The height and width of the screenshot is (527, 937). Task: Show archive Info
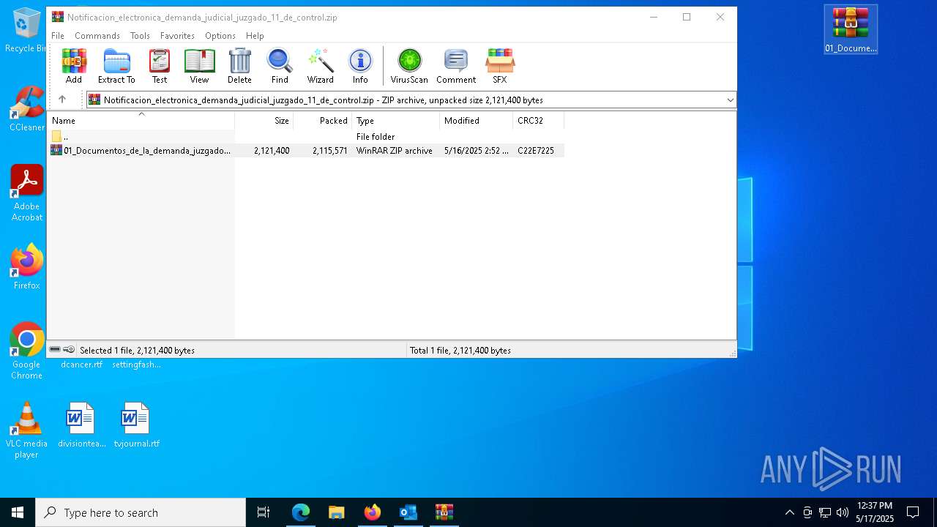(x=360, y=67)
